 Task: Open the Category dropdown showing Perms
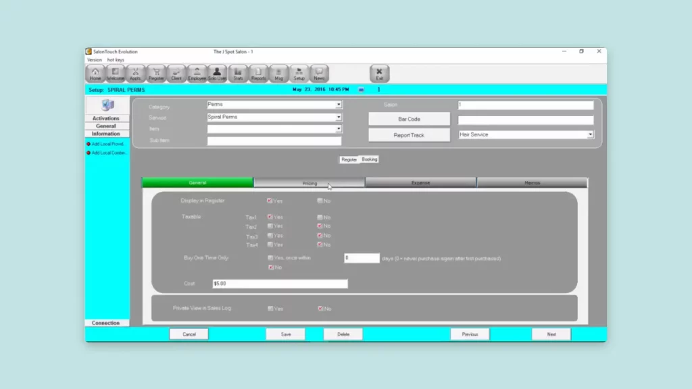339,104
